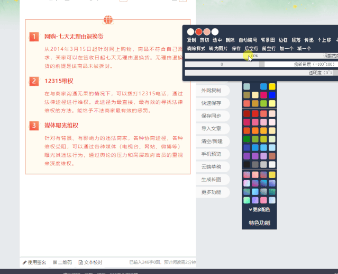Click the 使用签名 pencil icon

[25, 262]
